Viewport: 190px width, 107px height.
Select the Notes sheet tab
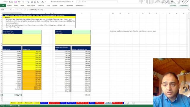37,103
